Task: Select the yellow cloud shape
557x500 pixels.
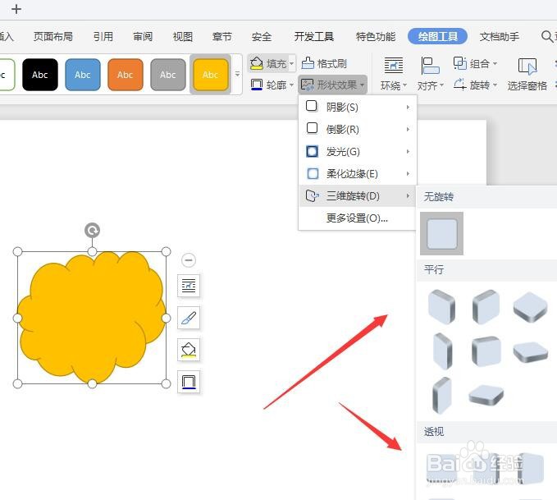Action: click(x=92, y=318)
